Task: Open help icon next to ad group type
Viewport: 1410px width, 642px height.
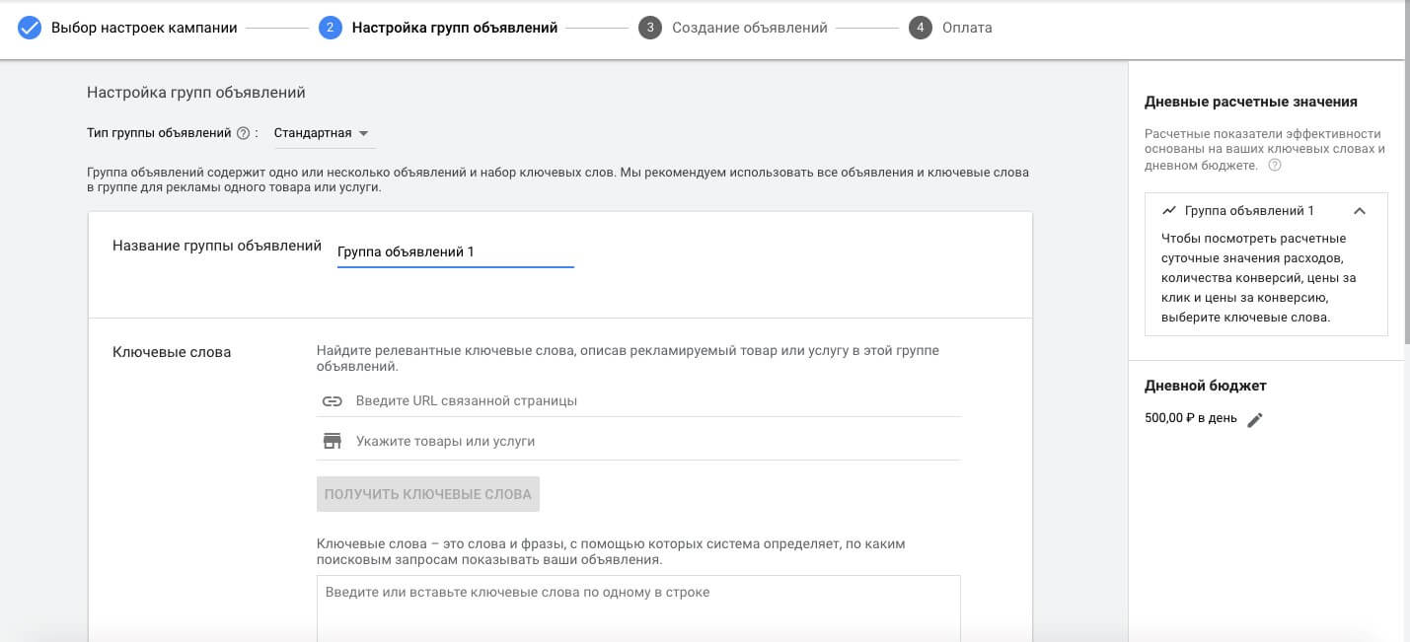Action: [x=243, y=133]
